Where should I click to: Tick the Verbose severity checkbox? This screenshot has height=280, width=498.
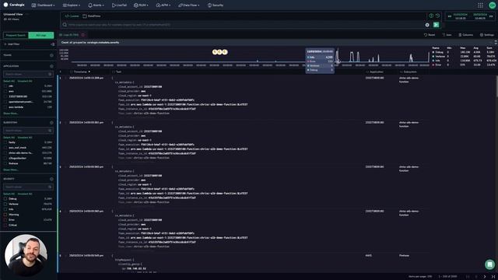pos(5,204)
